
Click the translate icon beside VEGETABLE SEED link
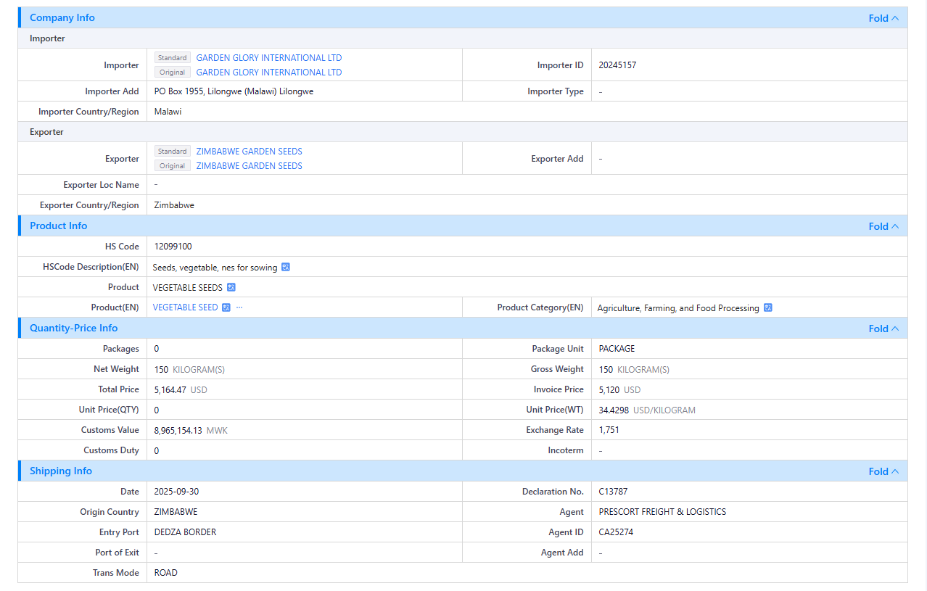[x=226, y=307]
